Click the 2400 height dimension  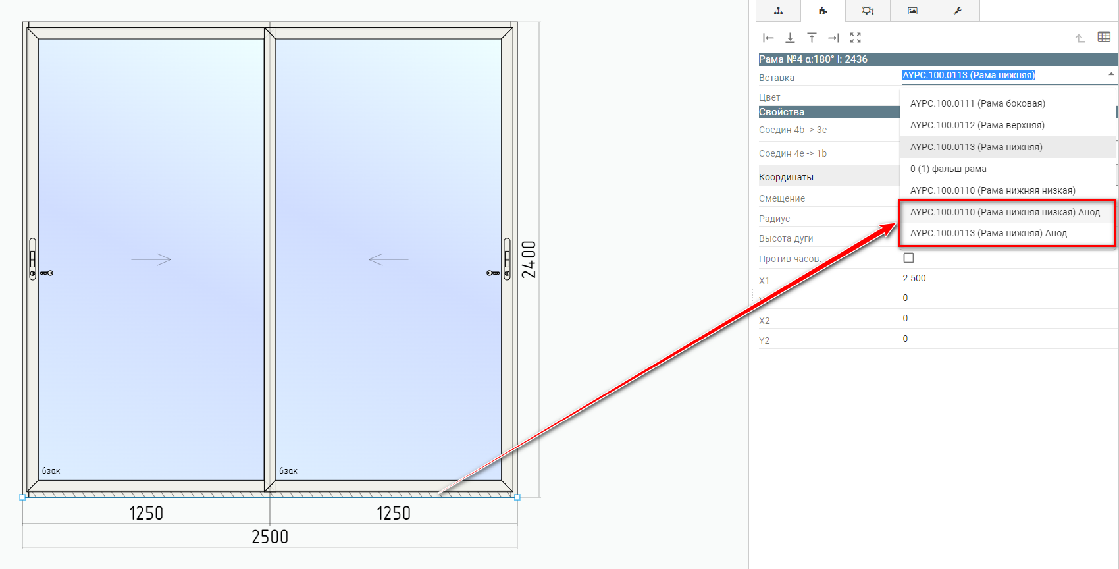coord(529,259)
